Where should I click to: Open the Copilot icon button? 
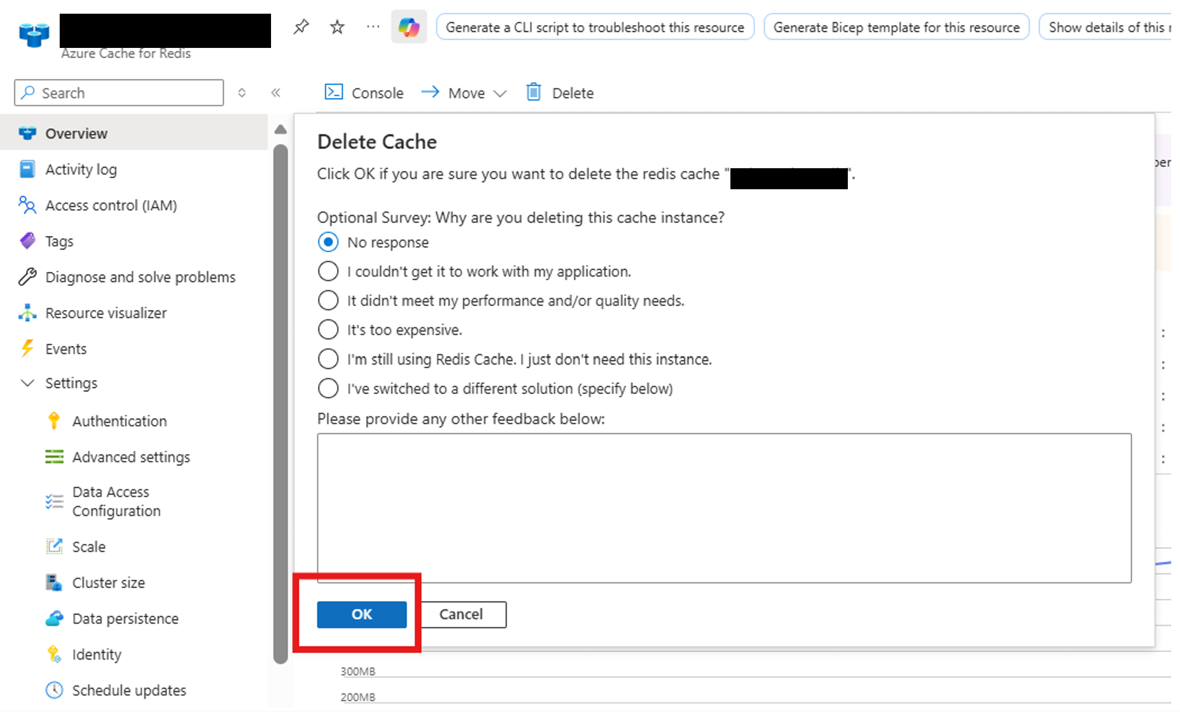[408, 27]
